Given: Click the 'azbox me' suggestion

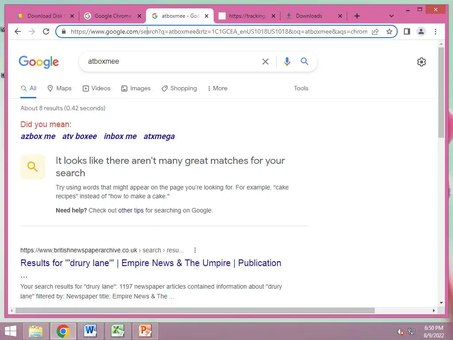Looking at the screenshot, I should click(x=38, y=136).
